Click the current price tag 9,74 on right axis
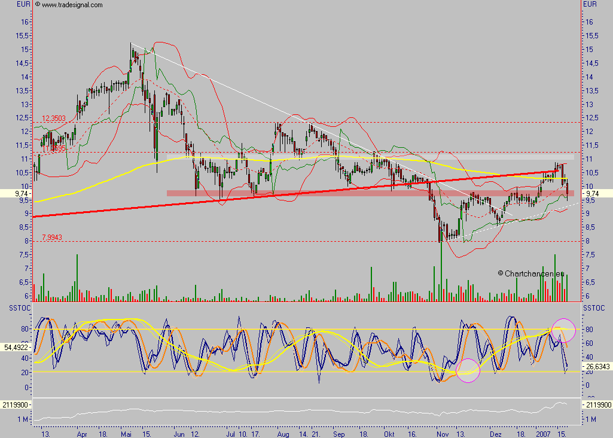The width and height of the screenshot is (613, 438). [x=596, y=193]
